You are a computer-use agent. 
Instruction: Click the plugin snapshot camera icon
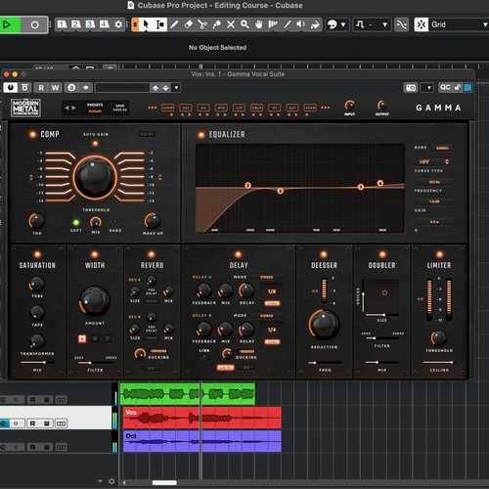[x=411, y=87]
